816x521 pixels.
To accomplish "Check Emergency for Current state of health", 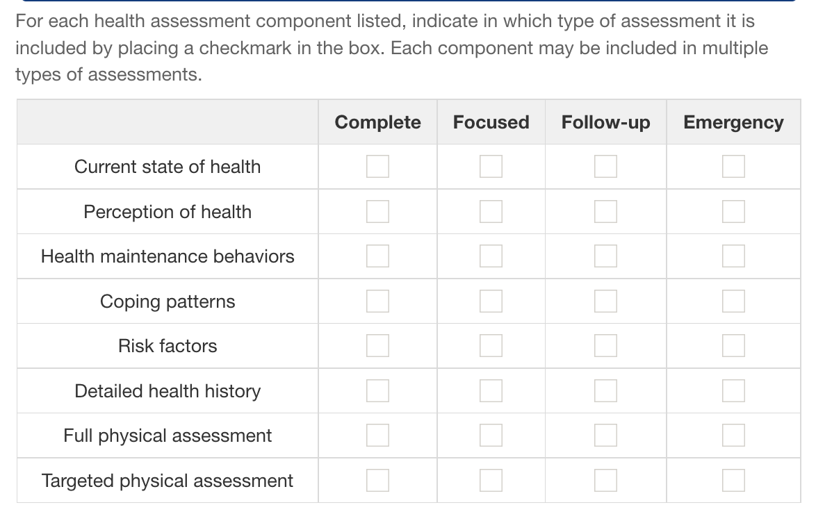I will [x=733, y=166].
